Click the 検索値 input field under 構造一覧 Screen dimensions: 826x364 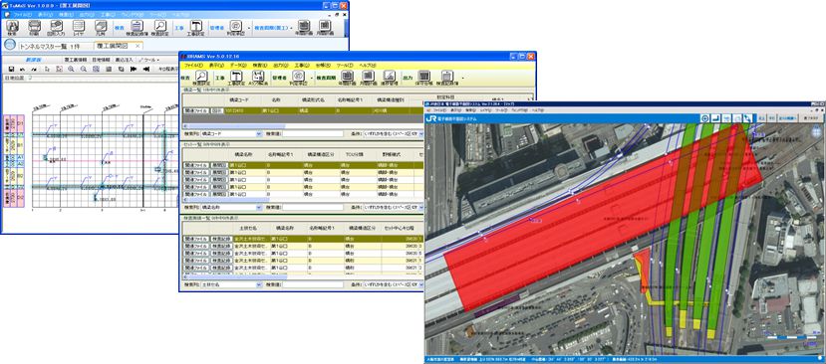tap(313, 134)
